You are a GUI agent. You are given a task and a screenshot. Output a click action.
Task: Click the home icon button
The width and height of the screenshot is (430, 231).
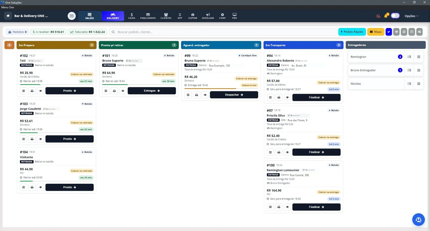(8, 16)
